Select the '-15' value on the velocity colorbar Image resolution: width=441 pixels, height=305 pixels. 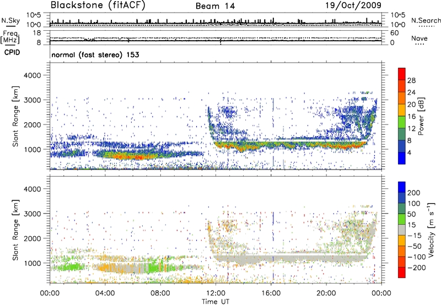point(415,236)
